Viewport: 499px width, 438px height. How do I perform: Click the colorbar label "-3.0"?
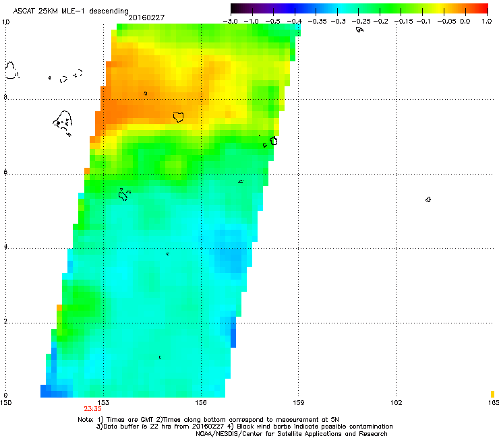pyautogui.click(x=231, y=22)
